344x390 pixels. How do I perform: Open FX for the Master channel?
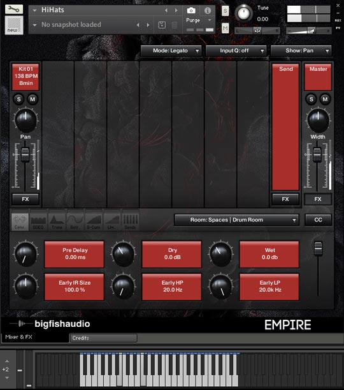(318, 199)
